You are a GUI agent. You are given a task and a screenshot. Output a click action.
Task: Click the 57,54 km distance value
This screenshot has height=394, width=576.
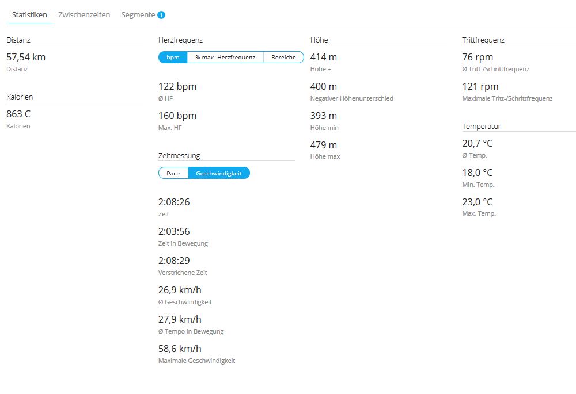pos(26,57)
